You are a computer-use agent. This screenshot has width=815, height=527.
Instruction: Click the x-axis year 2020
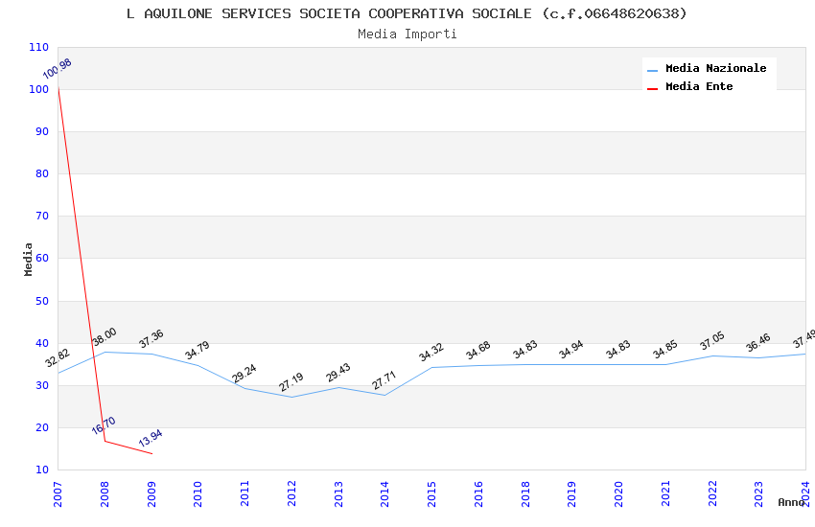tap(618, 493)
